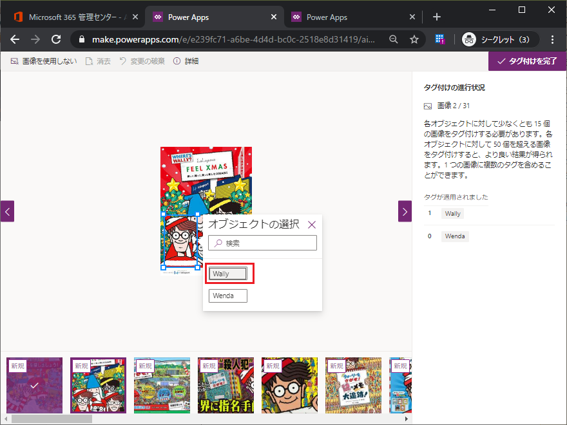
Task: Click 消去 in the toolbar
Action: click(98, 61)
